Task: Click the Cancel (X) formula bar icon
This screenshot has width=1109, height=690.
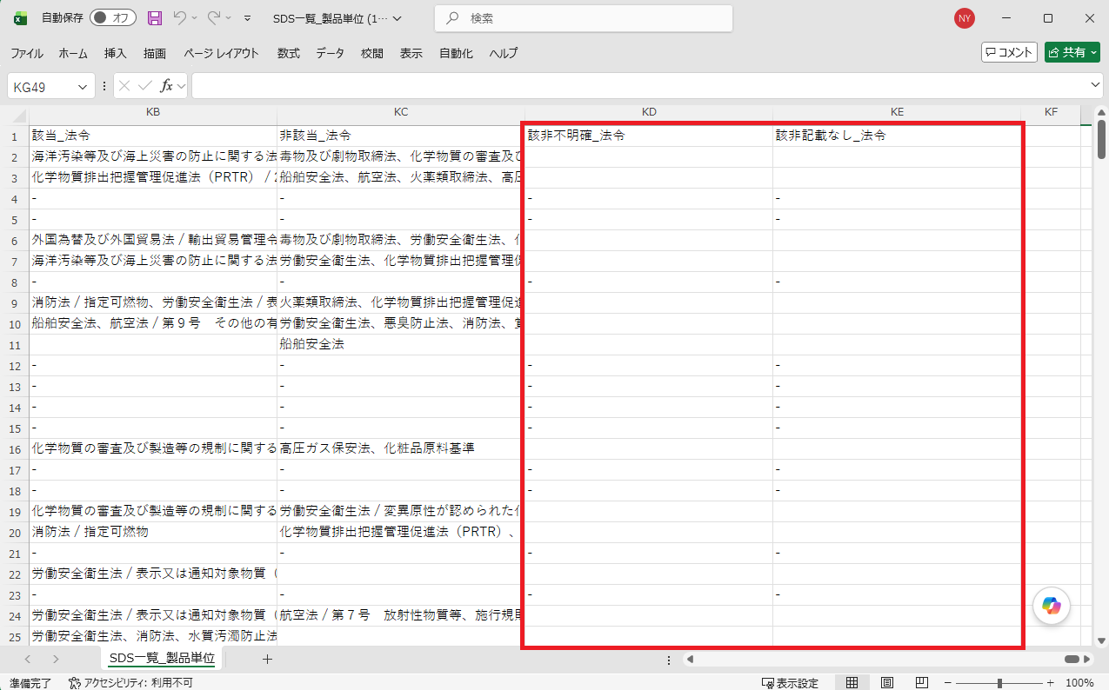Action: (124, 86)
